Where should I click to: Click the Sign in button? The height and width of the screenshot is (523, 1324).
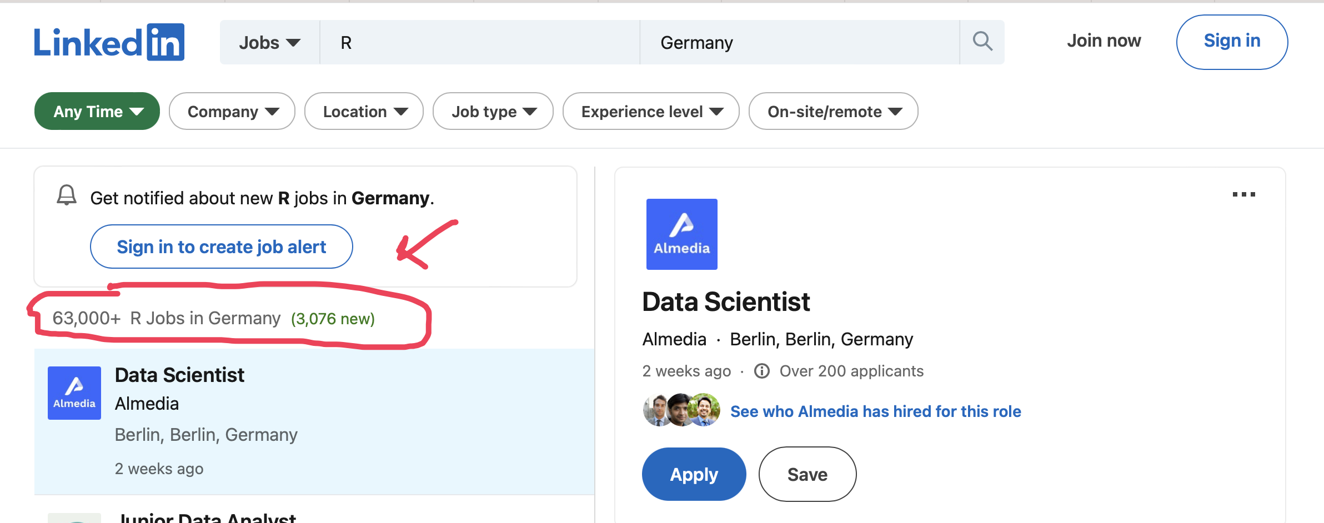(x=1232, y=42)
